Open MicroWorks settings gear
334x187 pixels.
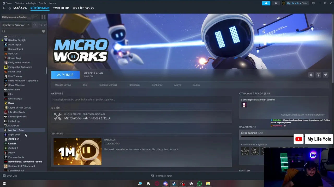click(x=311, y=75)
